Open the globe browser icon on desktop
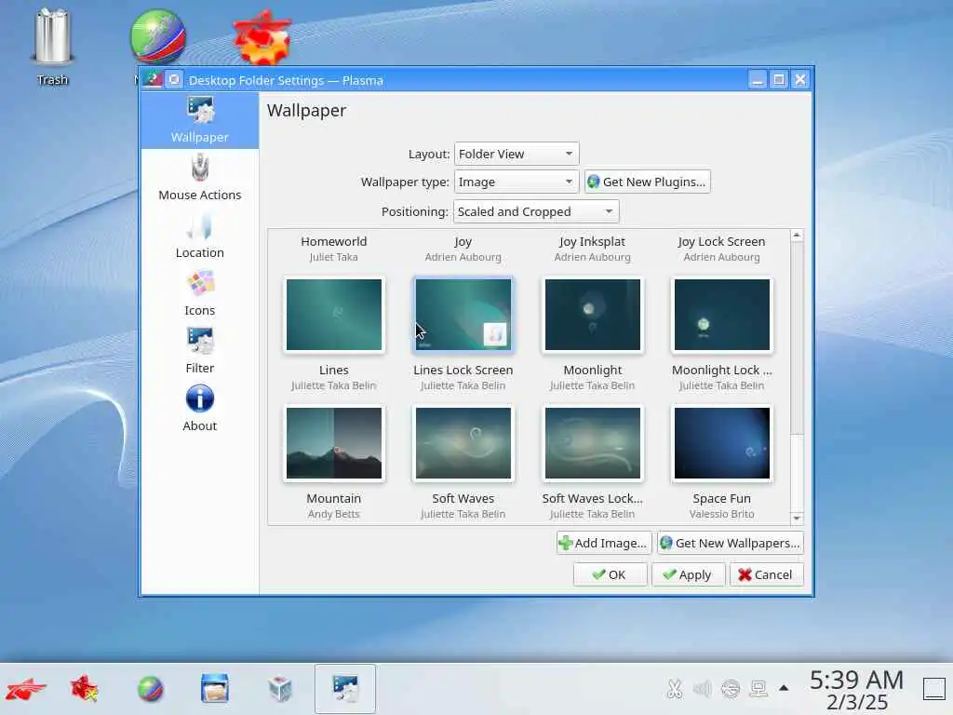Viewport: 953px width, 715px height. coord(158,37)
